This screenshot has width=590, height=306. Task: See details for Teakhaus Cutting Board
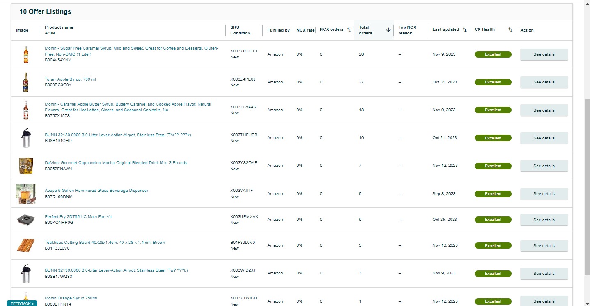click(x=544, y=246)
